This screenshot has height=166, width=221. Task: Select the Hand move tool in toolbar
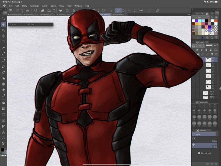click(3, 24)
